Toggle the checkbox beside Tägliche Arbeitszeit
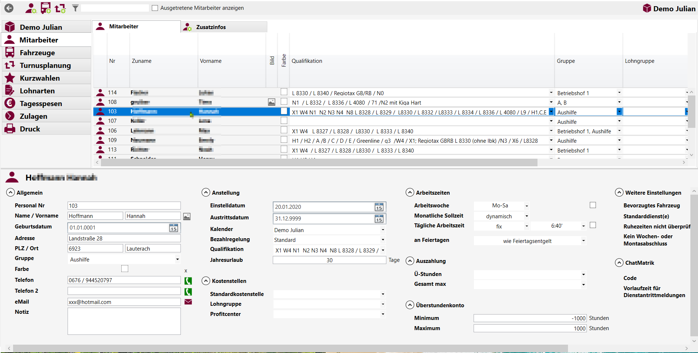Viewport: 698px width, 353px height. click(x=593, y=225)
